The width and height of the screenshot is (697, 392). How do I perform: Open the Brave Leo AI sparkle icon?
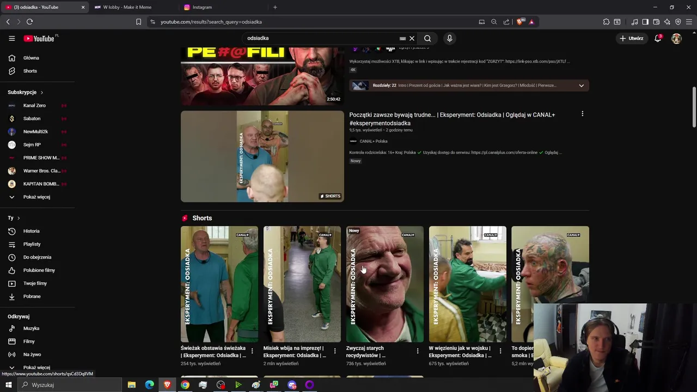[x=667, y=22]
